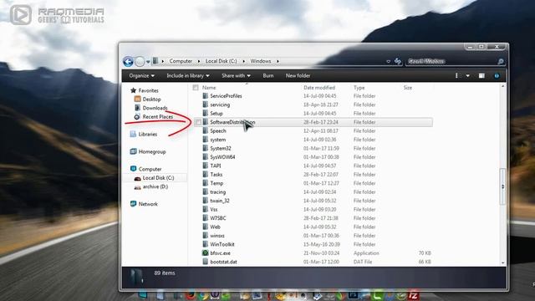Click the SysWOW64 folder icon

205,157
